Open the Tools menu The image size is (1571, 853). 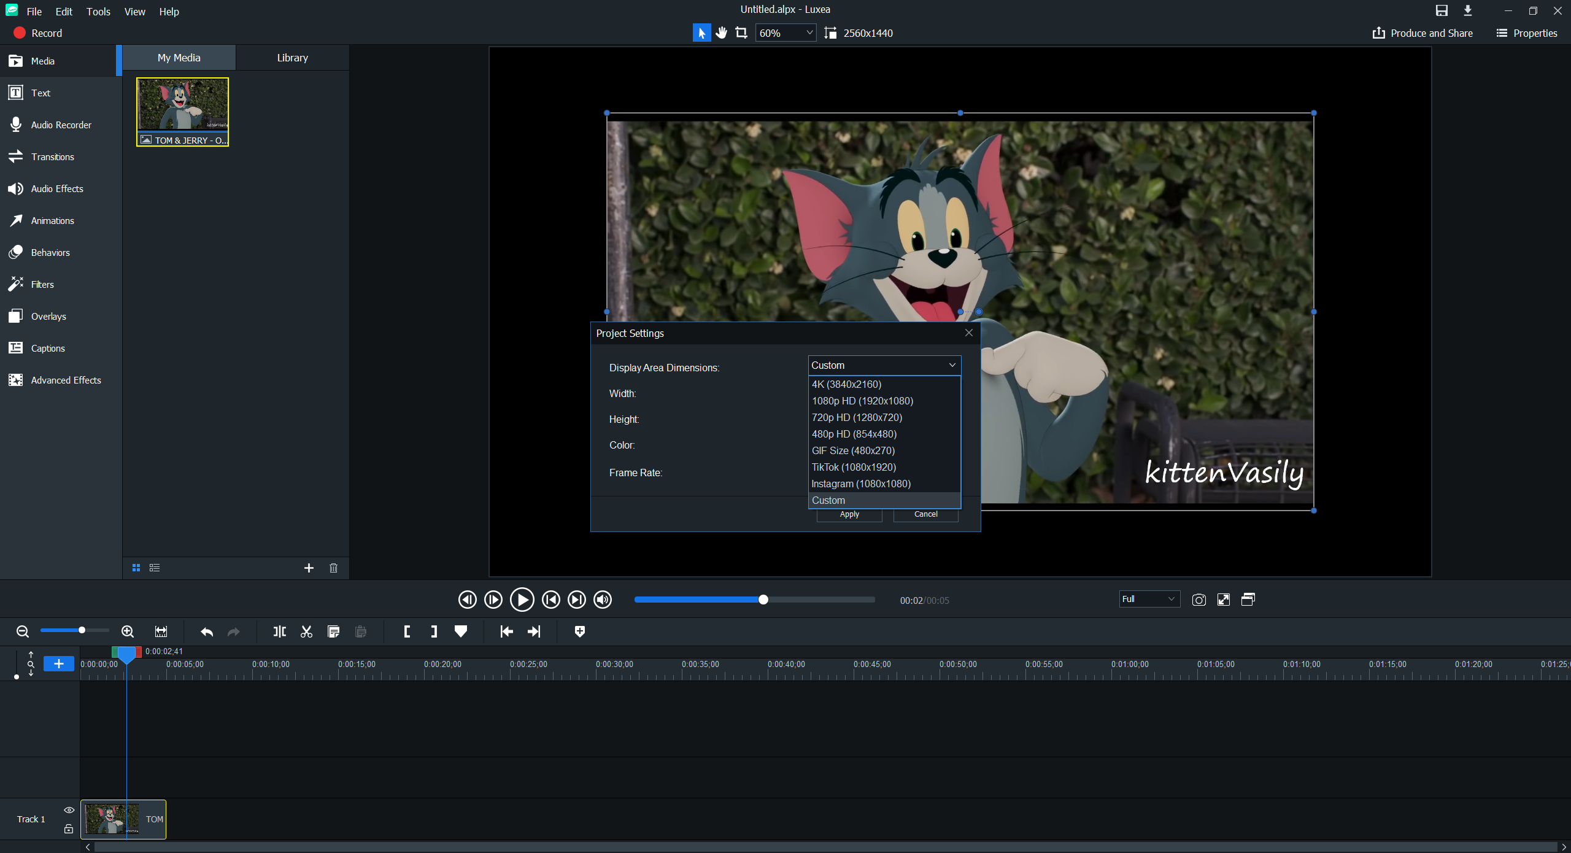click(x=98, y=12)
